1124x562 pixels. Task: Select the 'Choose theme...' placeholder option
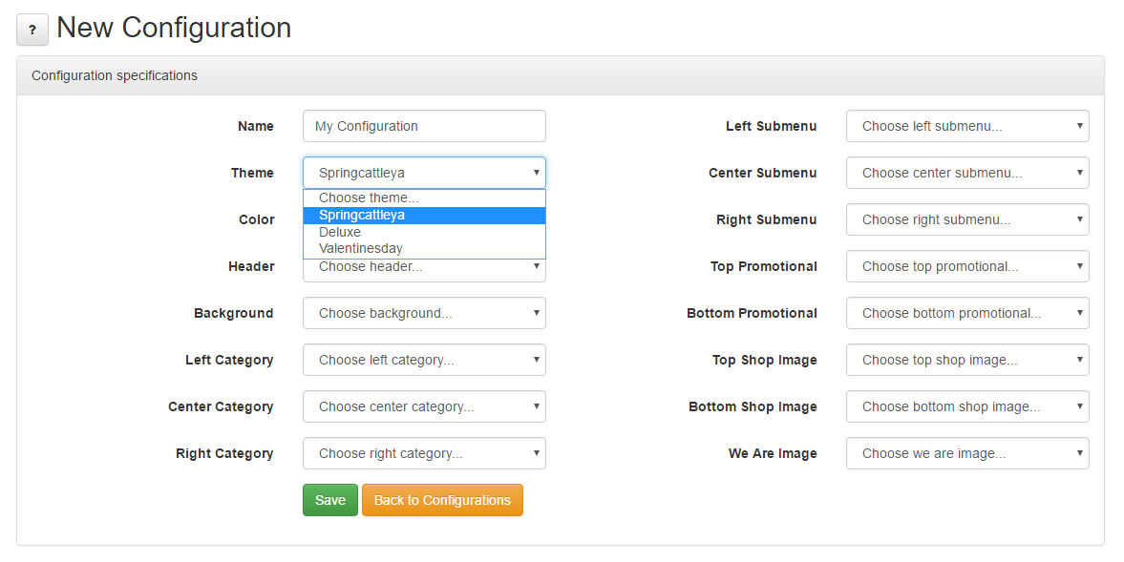coord(424,198)
